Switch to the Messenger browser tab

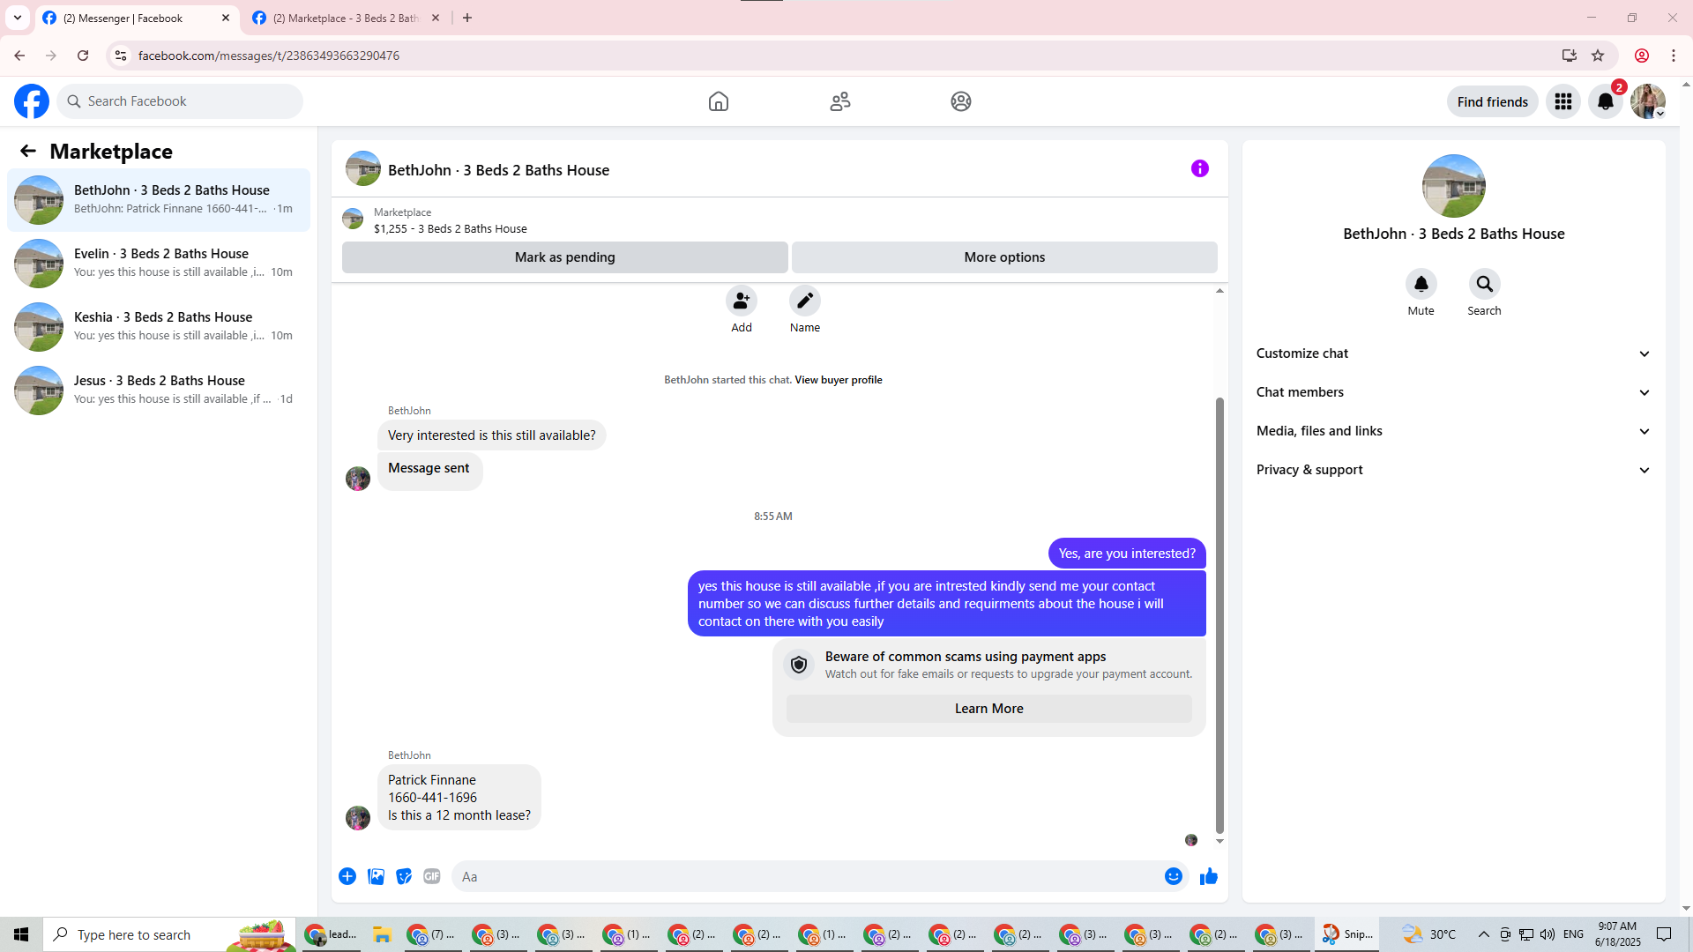[137, 18]
